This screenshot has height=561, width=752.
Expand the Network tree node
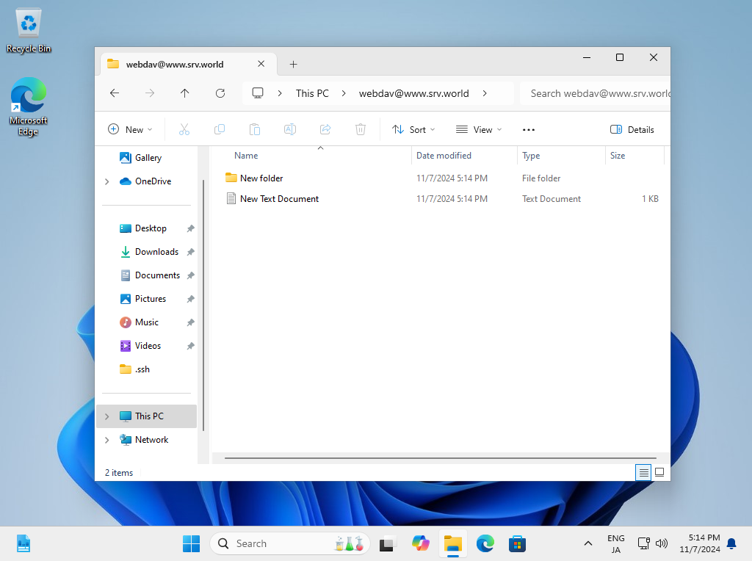click(107, 440)
